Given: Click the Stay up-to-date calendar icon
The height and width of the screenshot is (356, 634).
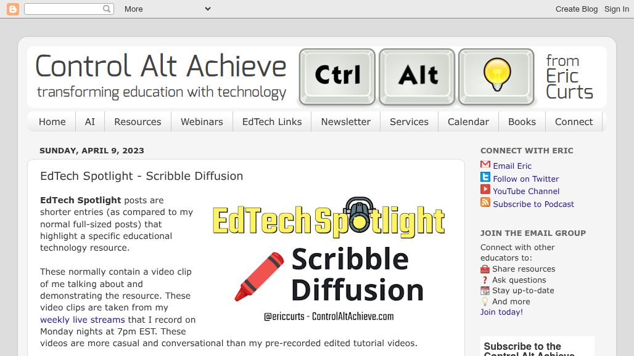Looking at the screenshot, I should pos(485,290).
